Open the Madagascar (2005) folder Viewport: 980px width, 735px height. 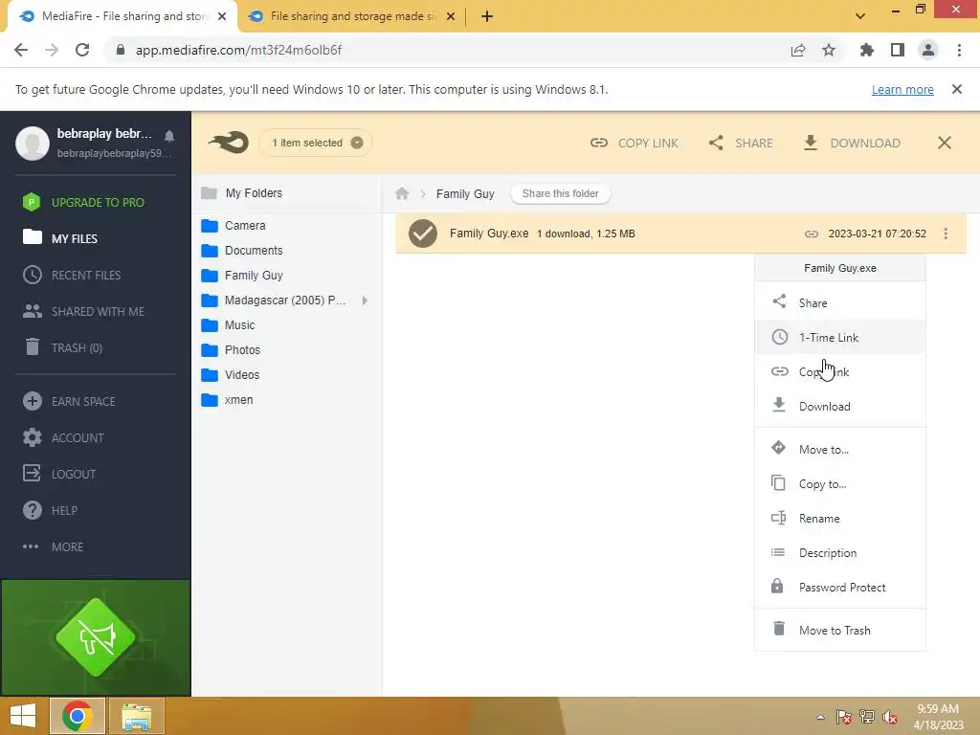point(274,301)
